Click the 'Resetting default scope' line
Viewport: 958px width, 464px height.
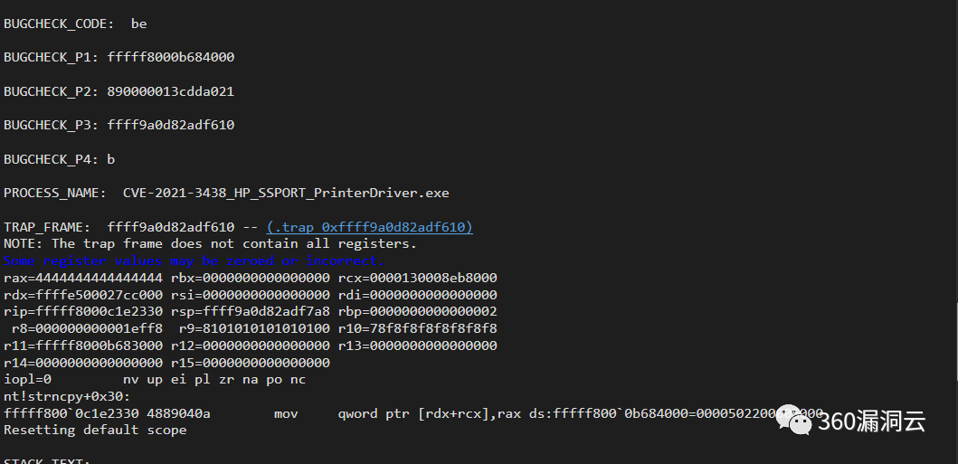click(95, 430)
